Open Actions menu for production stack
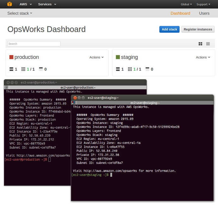The height and width of the screenshot is (207, 218). point(96,57)
